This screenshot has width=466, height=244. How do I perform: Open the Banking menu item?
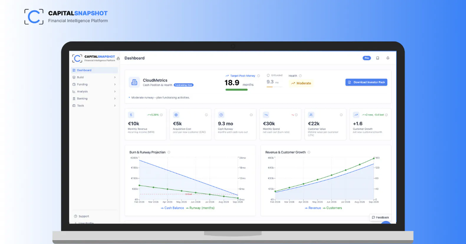94,98
